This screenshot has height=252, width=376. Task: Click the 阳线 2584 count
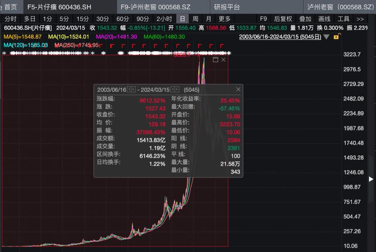click(x=234, y=140)
